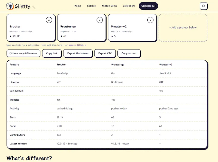Open the Explore menu item
The width and height of the screenshot is (218, 162).
(x=91, y=6)
